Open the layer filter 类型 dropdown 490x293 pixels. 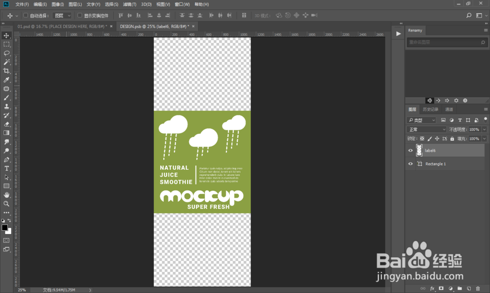point(421,120)
